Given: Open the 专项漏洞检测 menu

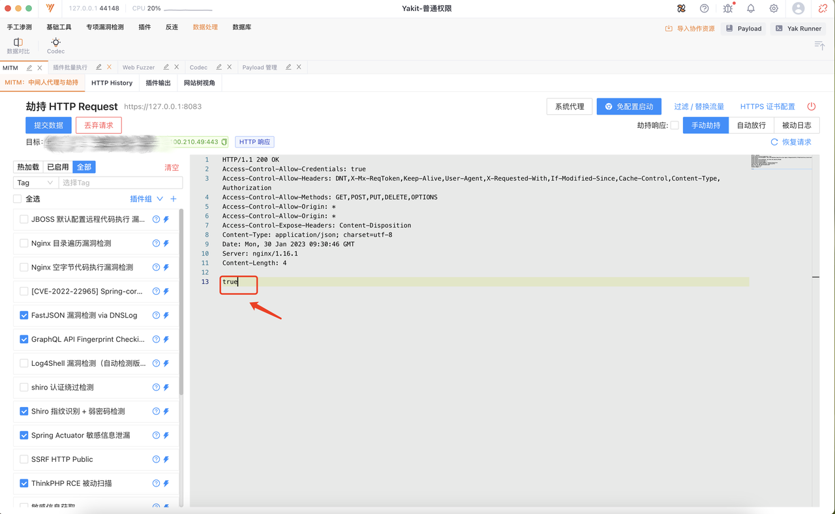Looking at the screenshot, I should pyautogui.click(x=105, y=27).
